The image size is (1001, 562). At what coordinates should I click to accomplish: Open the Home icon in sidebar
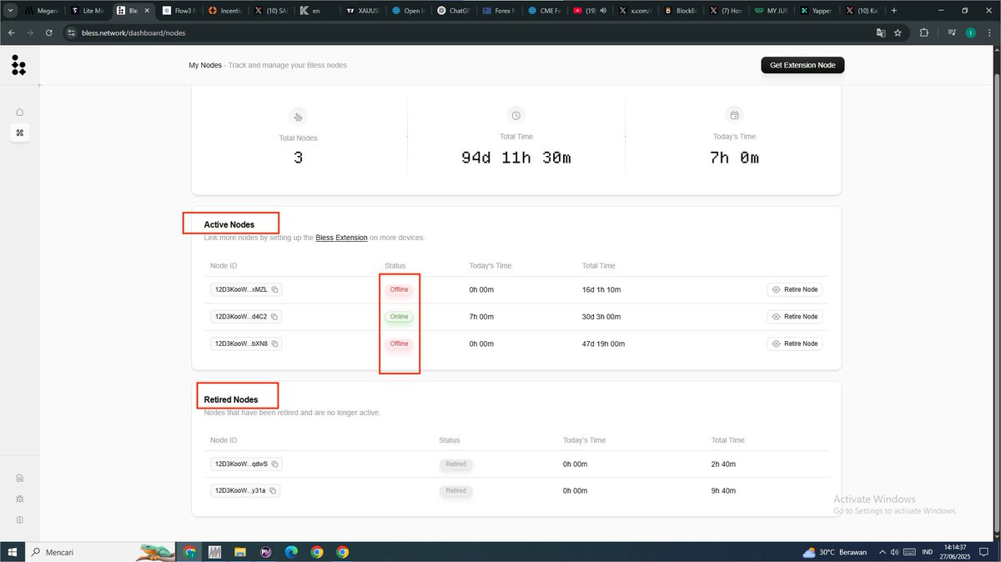click(20, 112)
